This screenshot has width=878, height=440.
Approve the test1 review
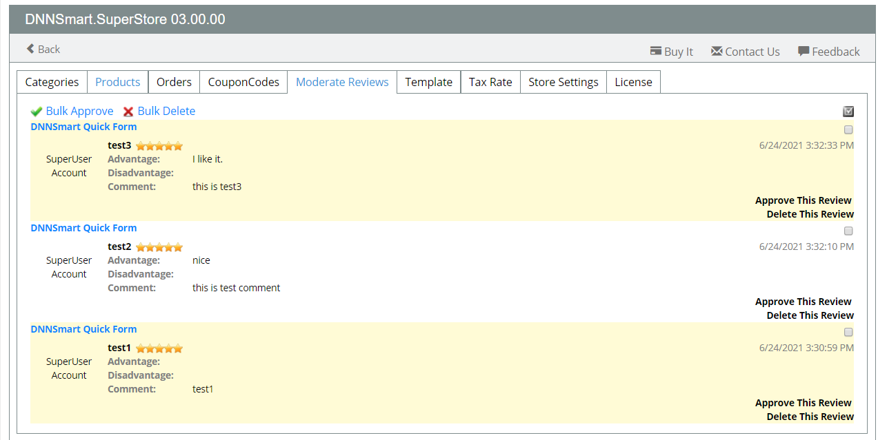pyautogui.click(x=804, y=403)
